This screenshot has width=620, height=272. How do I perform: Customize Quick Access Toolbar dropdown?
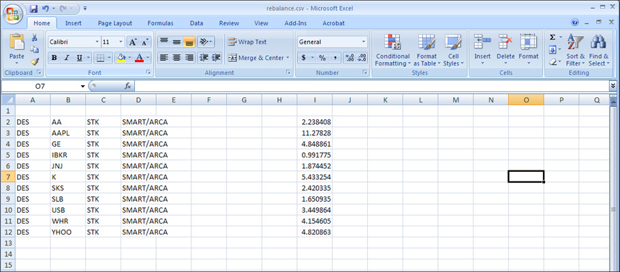click(x=85, y=8)
